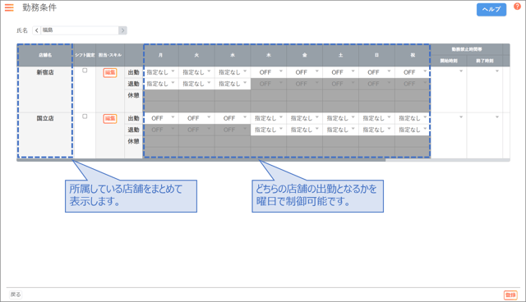Tick シフト固定 checkbox for 新宿店
This screenshot has width=526, height=302.
point(85,71)
